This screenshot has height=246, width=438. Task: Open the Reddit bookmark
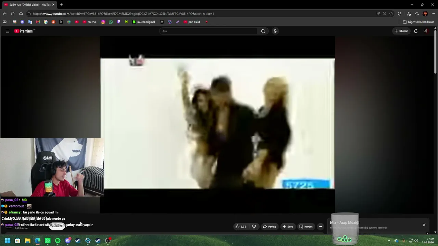pyautogui.click(x=53, y=22)
